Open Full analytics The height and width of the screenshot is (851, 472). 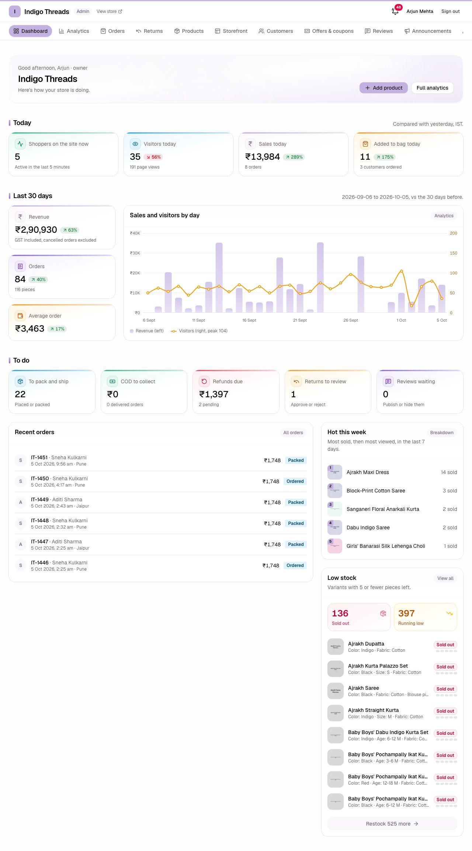tap(433, 88)
